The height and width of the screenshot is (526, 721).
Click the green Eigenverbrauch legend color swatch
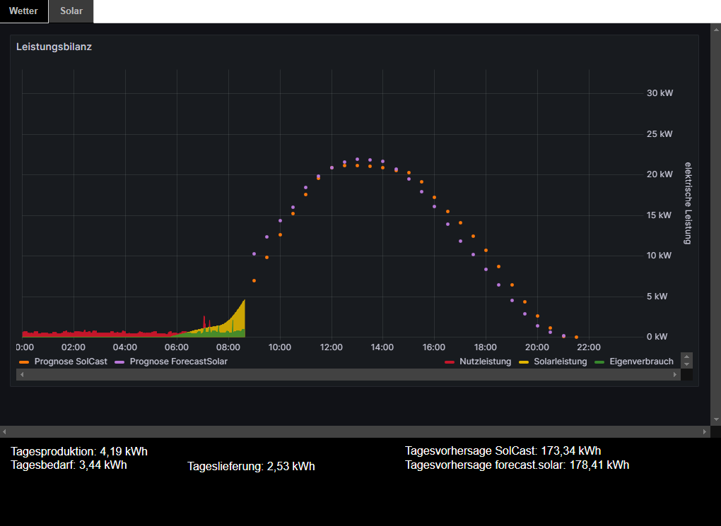(599, 362)
